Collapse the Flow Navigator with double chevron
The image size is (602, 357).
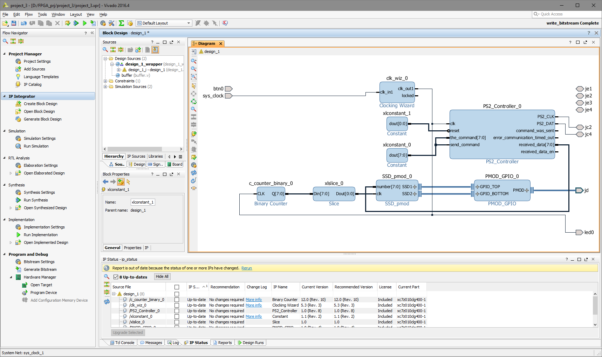click(x=92, y=33)
